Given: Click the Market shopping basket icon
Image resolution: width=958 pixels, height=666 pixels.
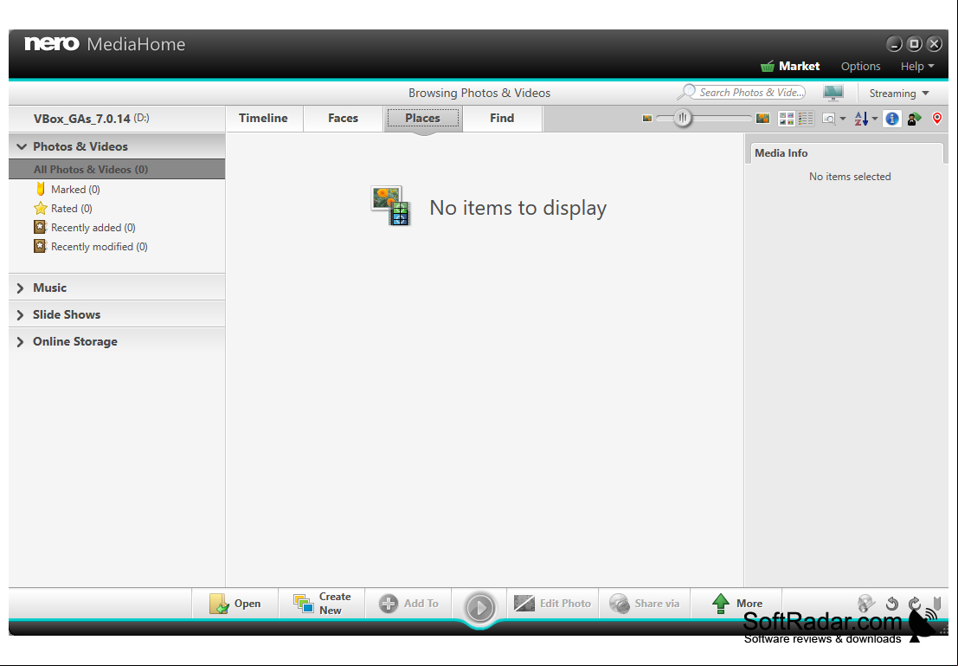Looking at the screenshot, I should (x=768, y=66).
